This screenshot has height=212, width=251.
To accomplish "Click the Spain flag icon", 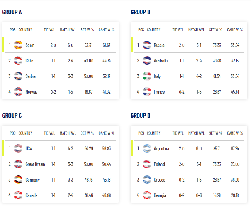I will point(18,45).
